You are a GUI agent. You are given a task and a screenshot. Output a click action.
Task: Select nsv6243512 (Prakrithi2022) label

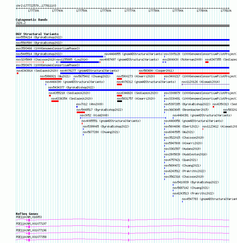point(185,171)
